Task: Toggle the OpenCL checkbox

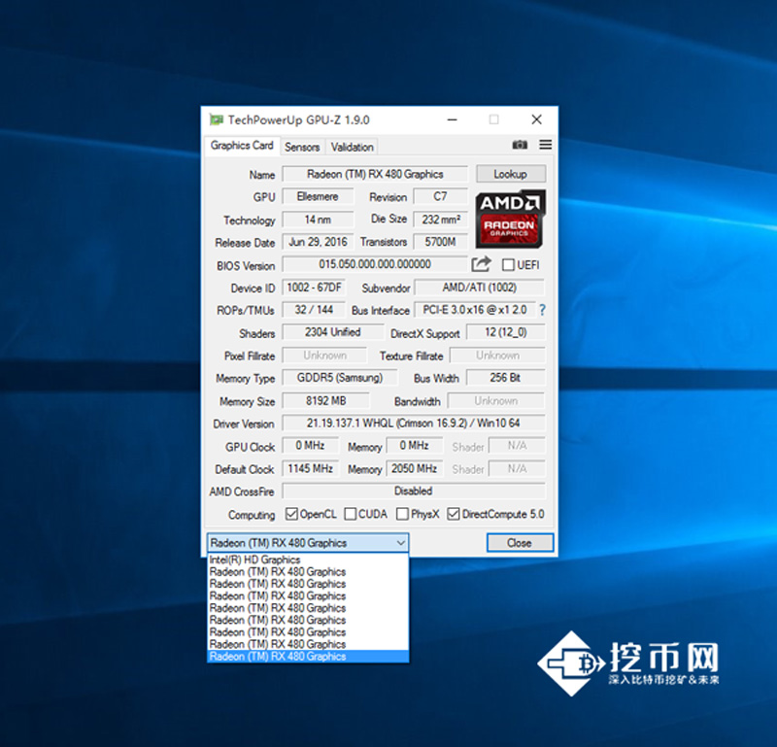Action: pos(291,514)
